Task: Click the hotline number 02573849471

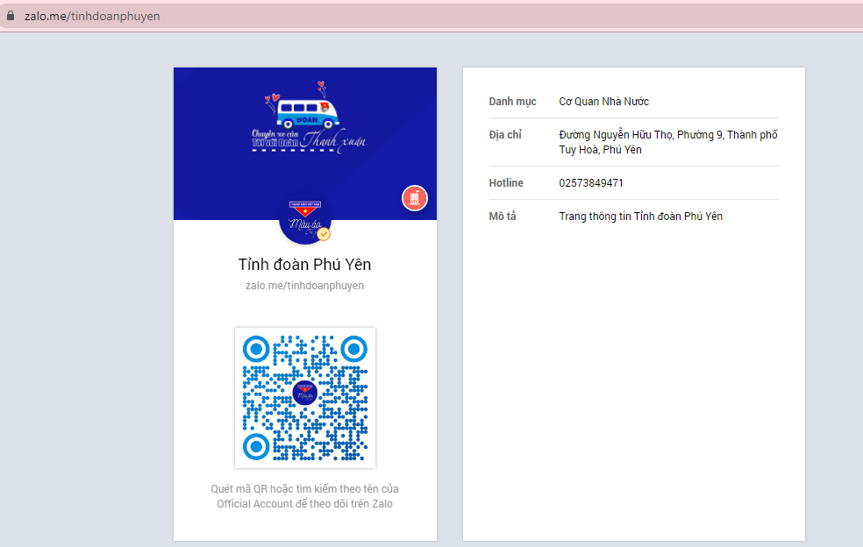Action: click(x=591, y=183)
